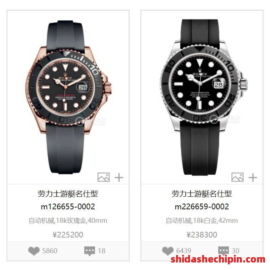Open comments bubble icon showing 30
270x270 pixels.
(x=223, y=251)
